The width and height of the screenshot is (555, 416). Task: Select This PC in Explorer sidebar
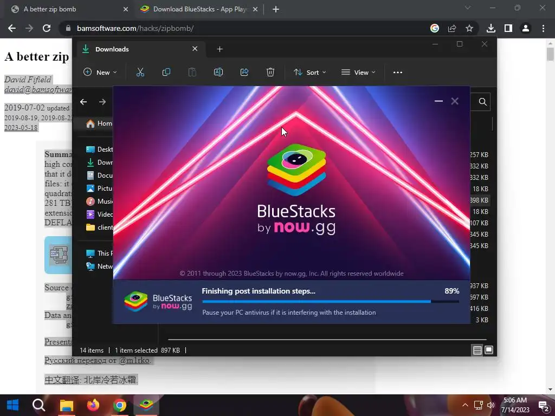tap(100, 253)
